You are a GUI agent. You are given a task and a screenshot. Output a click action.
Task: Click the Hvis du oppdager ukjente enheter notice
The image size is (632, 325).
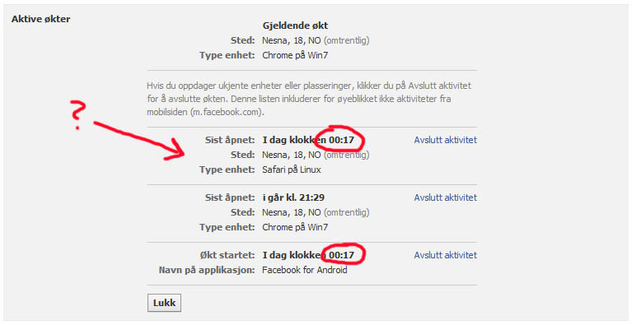[310, 99]
